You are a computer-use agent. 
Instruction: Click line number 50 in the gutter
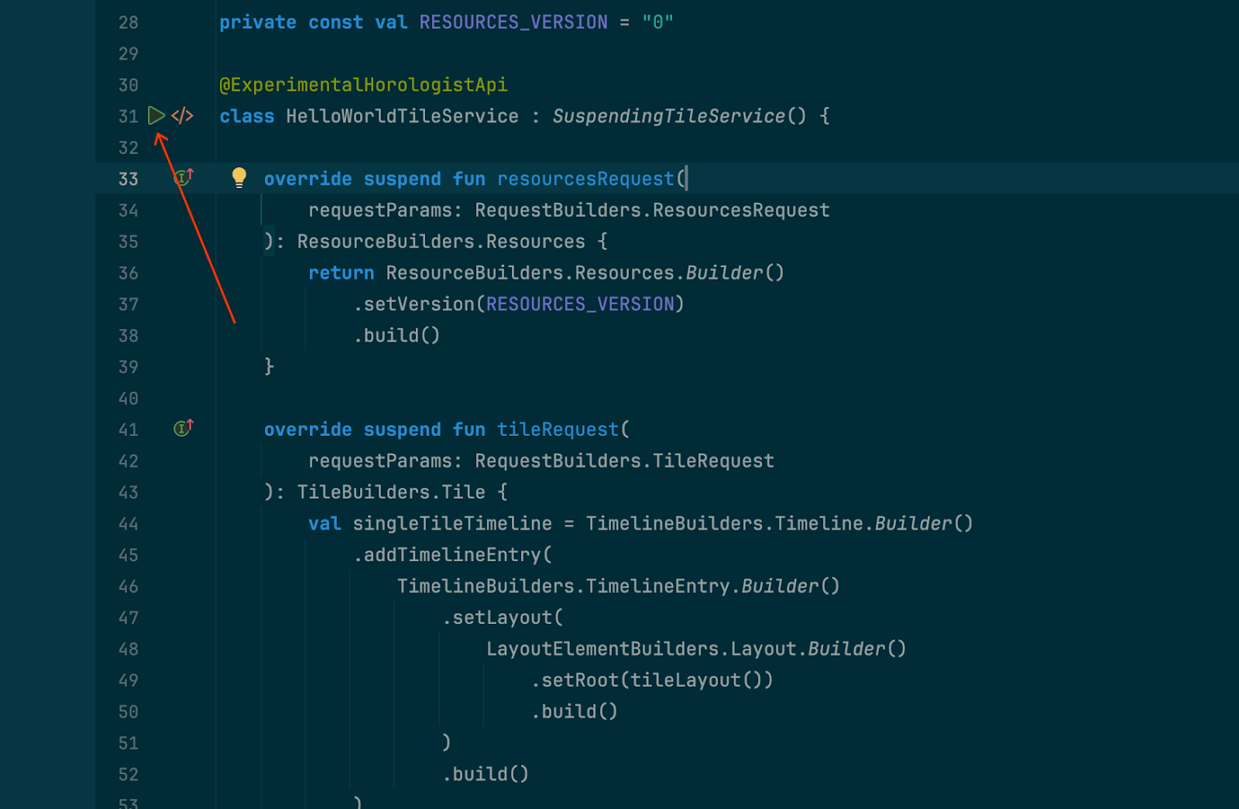[129, 711]
